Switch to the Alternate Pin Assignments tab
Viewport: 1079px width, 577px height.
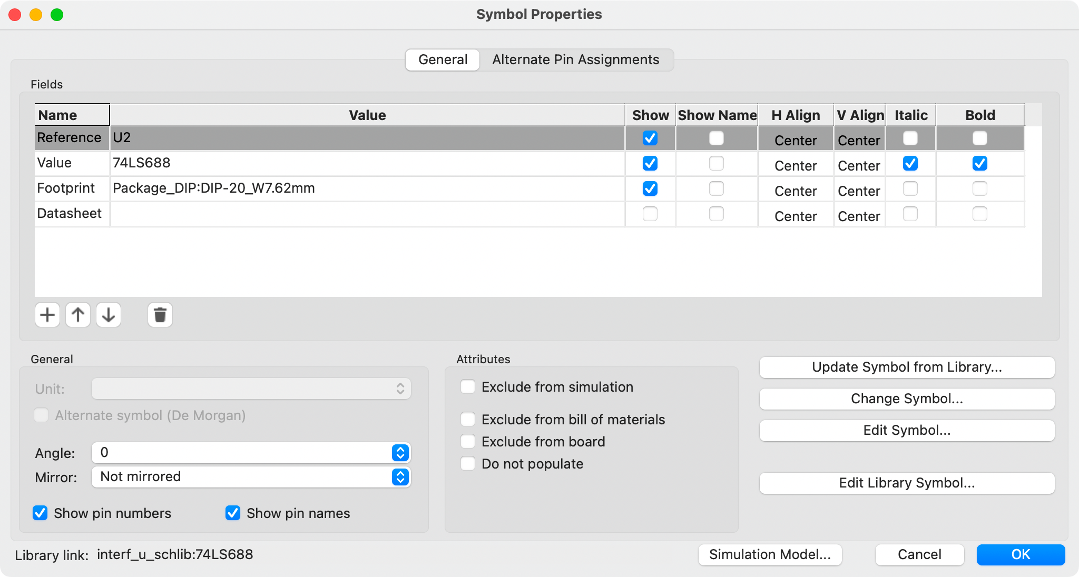click(575, 59)
